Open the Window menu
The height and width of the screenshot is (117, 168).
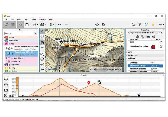click(x=43, y=20)
